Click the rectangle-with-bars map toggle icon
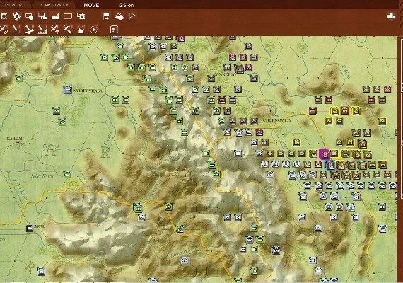403x283 pixels. [x=42, y=16]
